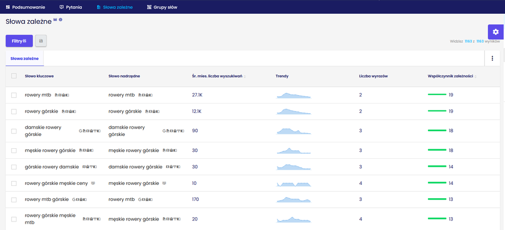This screenshot has width=505, height=230.
Task: Click the save icon beside Filtry
Action: [41, 41]
